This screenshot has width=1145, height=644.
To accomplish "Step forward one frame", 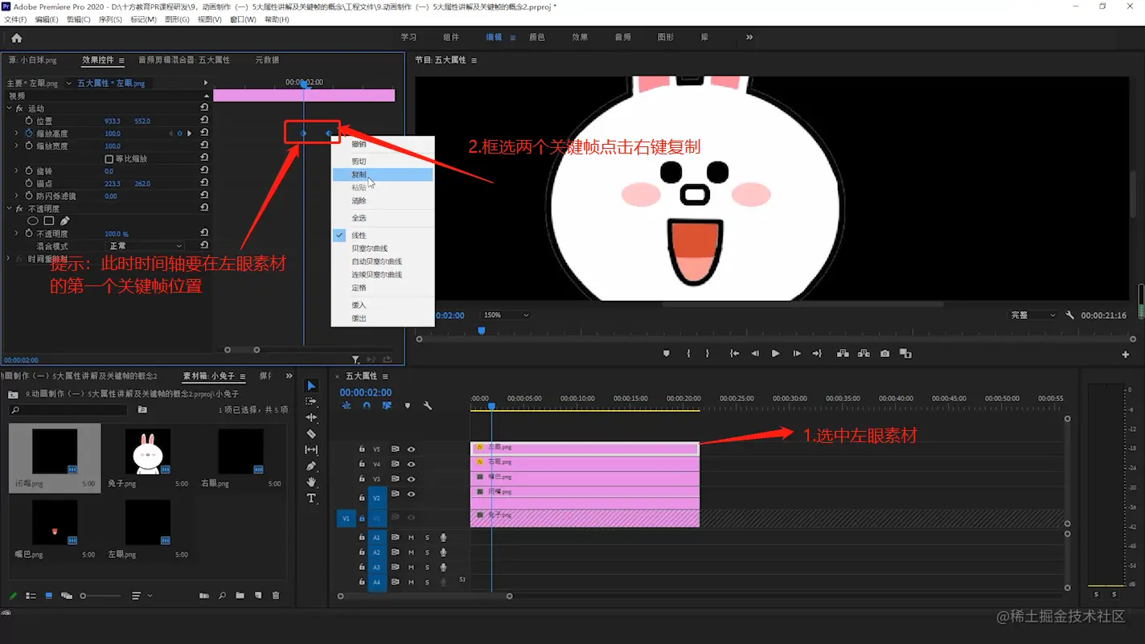I will tap(797, 354).
